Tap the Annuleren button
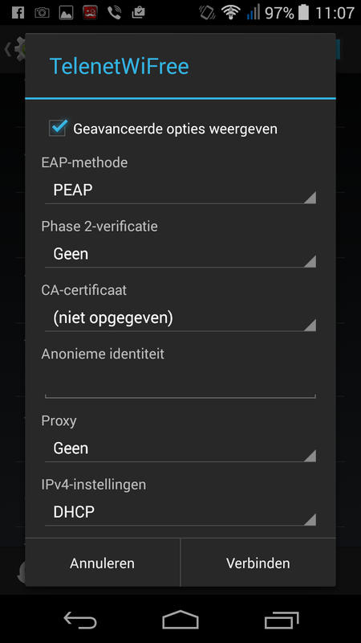 click(103, 563)
